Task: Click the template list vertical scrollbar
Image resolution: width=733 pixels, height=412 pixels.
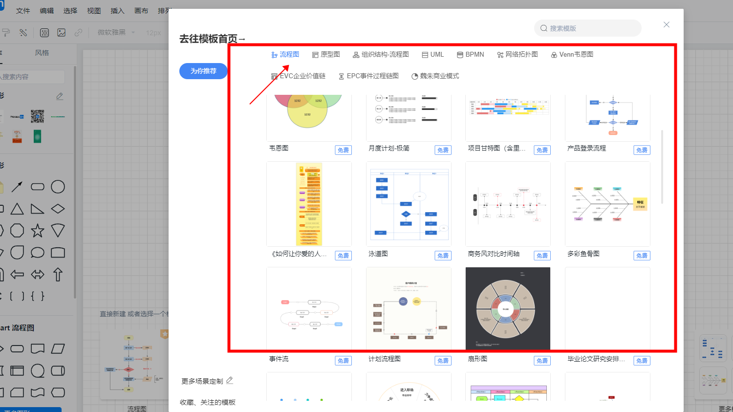Action: (x=662, y=167)
